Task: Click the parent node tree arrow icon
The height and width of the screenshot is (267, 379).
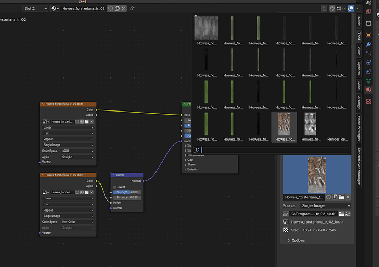Action: point(324,8)
